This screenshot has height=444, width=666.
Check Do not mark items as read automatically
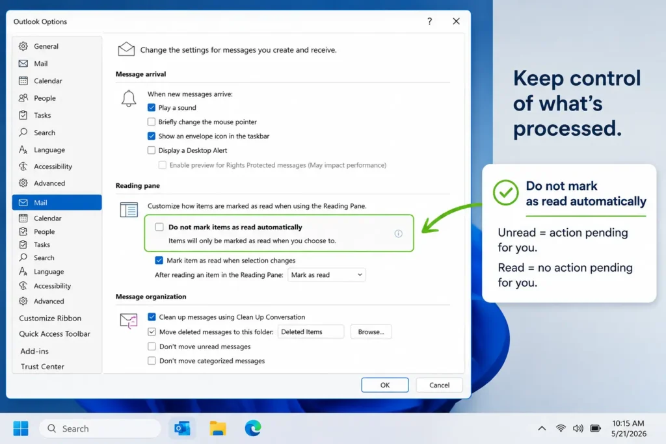pyautogui.click(x=159, y=227)
